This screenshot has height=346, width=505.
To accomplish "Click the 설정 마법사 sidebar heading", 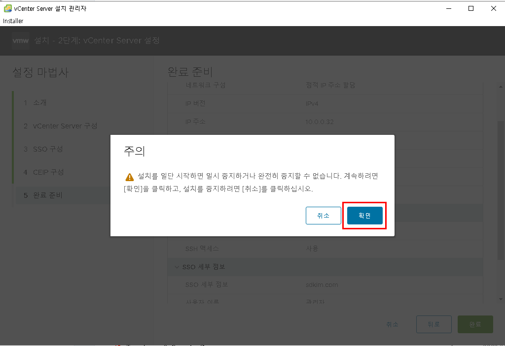I will 40,72.
